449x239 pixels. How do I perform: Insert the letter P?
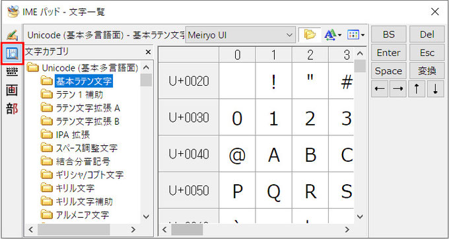(237, 190)
